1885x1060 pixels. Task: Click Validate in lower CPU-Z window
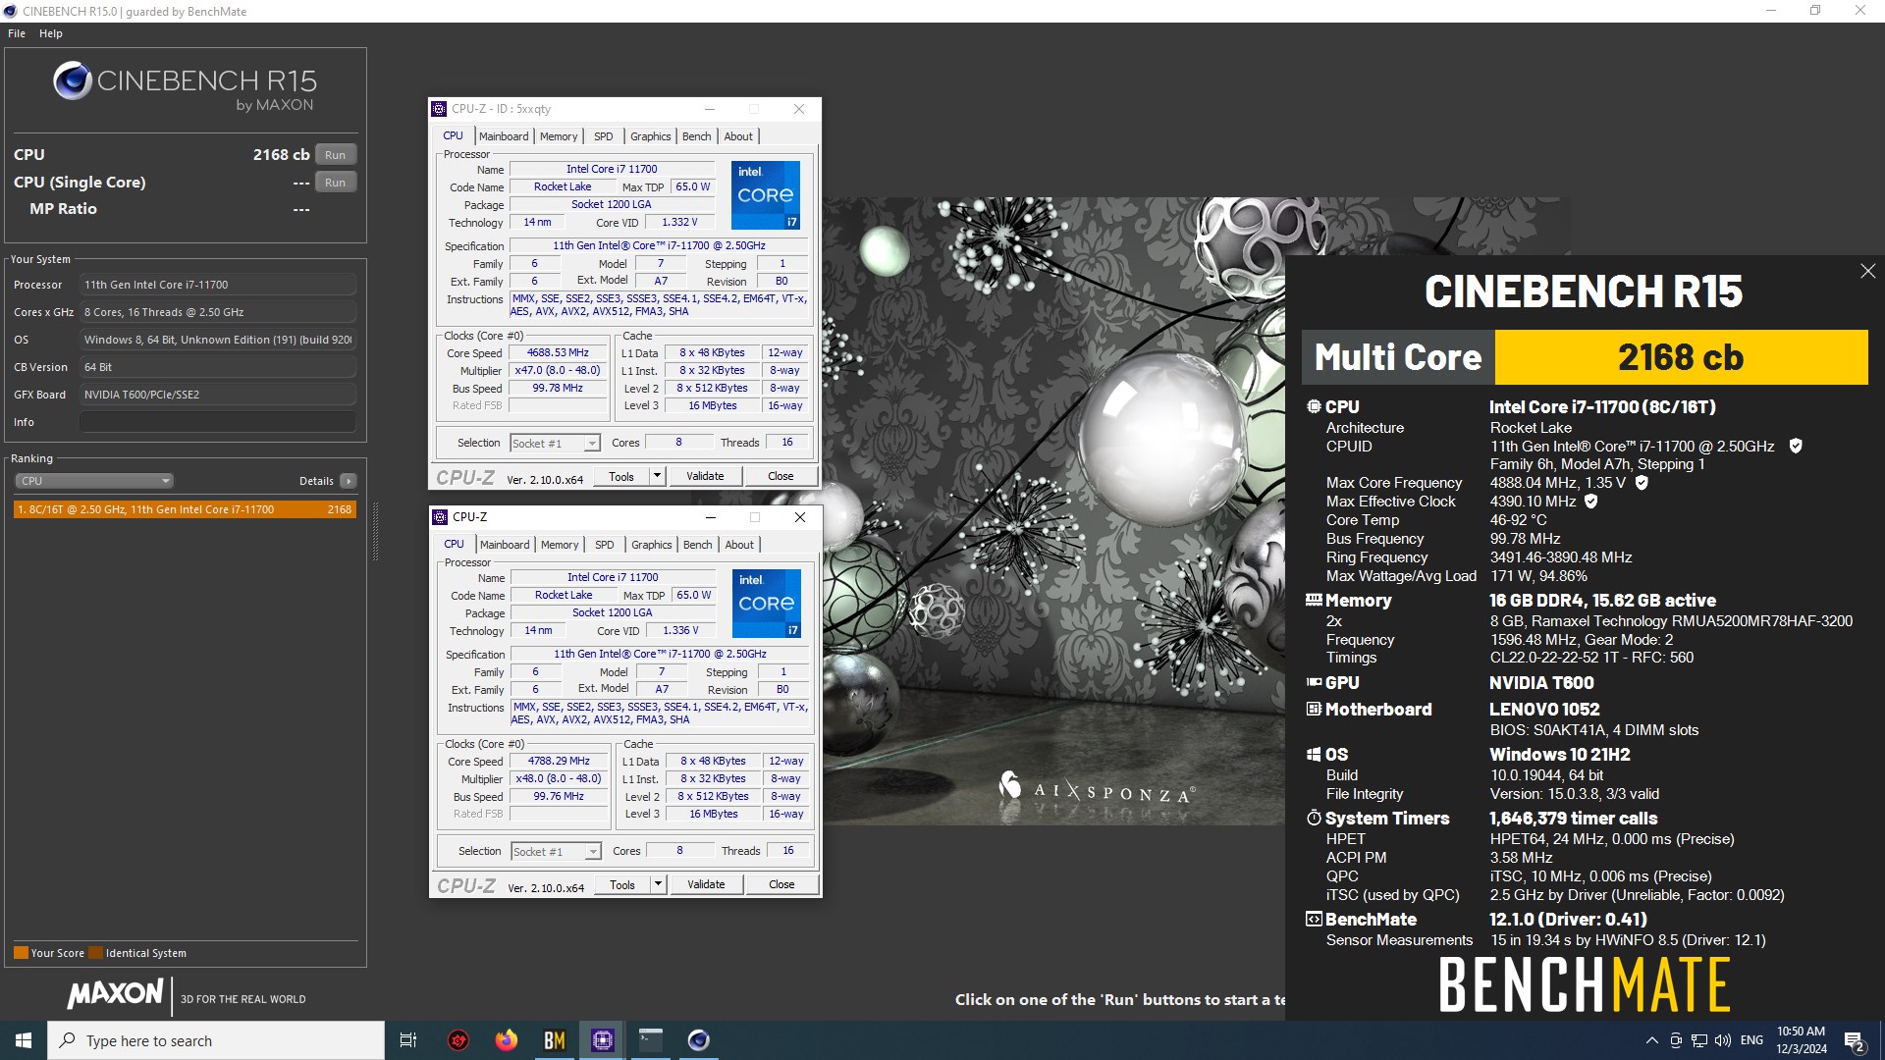coord(706,884)
